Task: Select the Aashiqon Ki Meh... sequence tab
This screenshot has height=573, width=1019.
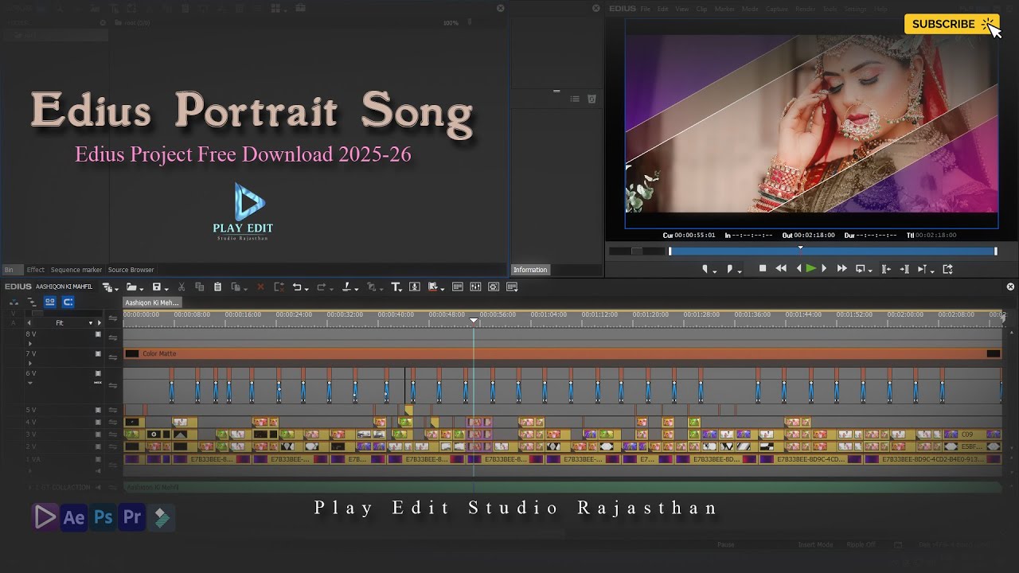Action: click(x=152, y=302)
